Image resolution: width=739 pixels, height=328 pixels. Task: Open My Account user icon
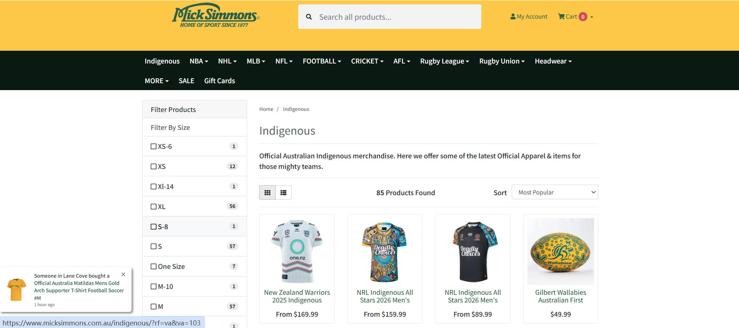pyautogui.click(x=513, y=16)
